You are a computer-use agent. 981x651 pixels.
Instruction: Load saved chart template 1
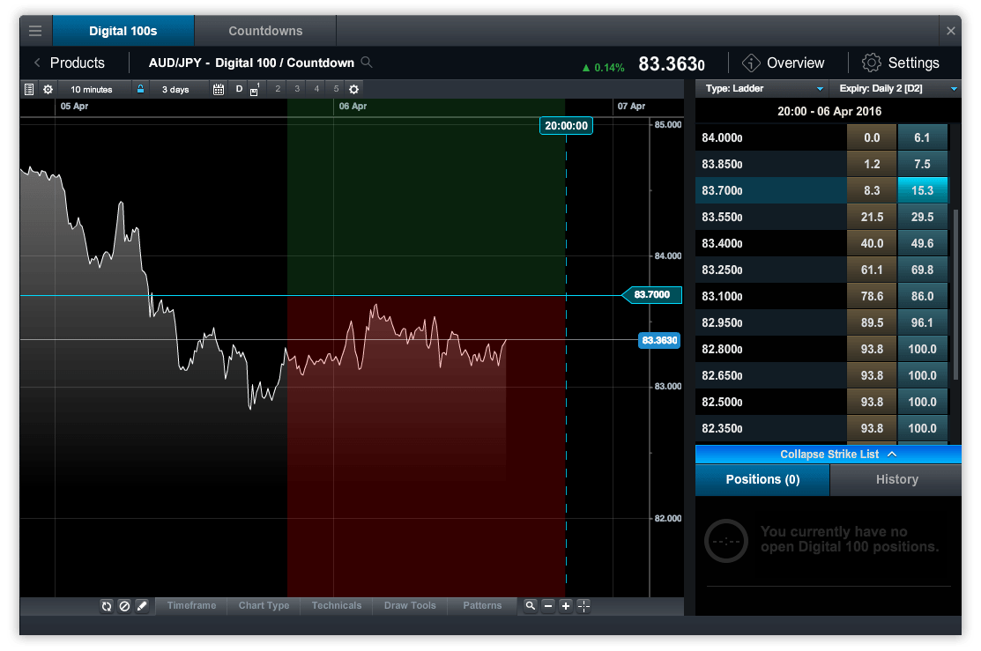pos(255,90)
